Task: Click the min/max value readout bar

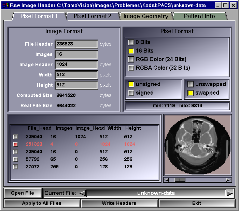Action: coord(177,105)
